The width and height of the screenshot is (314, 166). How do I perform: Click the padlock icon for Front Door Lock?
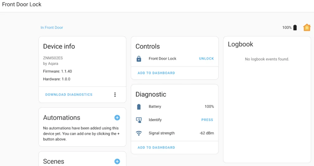click(x=139, y=59)
